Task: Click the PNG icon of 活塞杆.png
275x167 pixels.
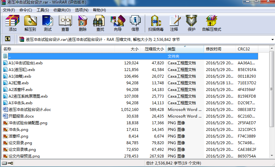Action: coord(5,136)
